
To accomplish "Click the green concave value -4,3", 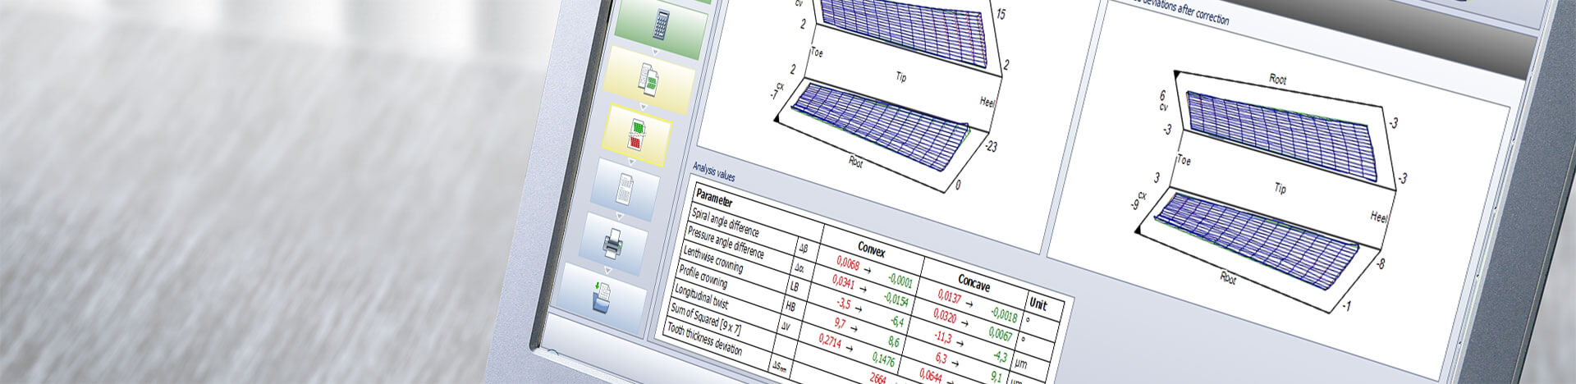I will (1000, 357).
